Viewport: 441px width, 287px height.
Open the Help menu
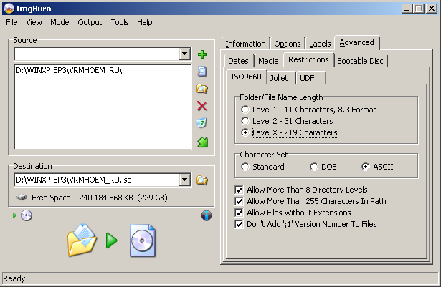coord(145,22)
